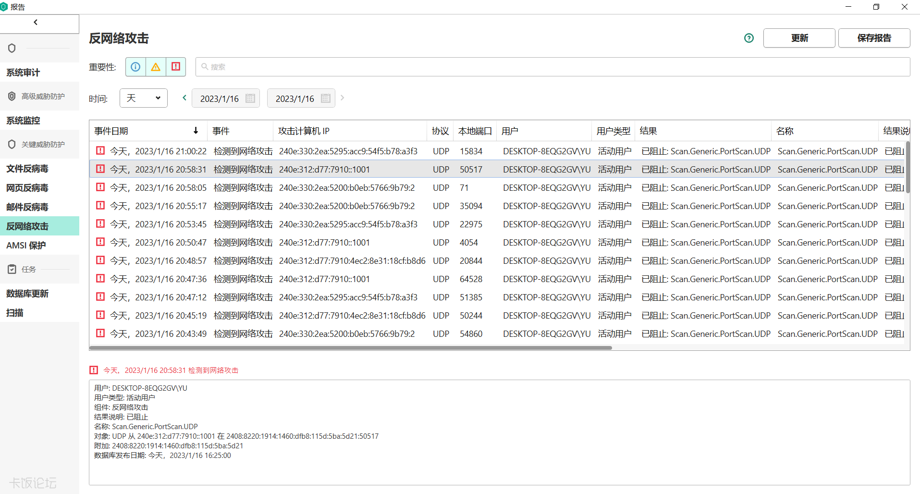
Task: Open 系统监控 report section
Action: [x=39, y=121]
